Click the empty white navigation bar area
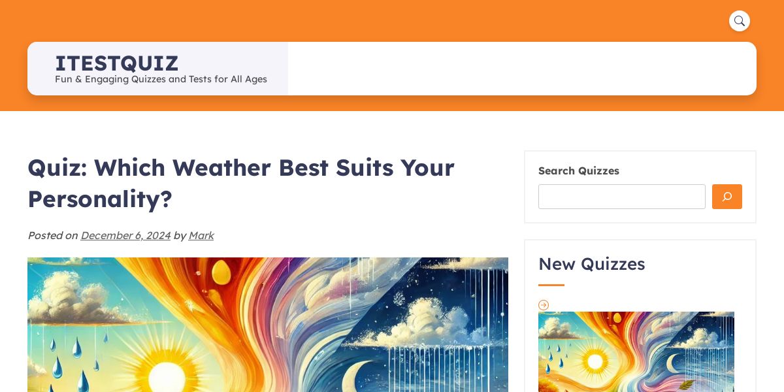Image resolution: width=784 pixels, height=392 pixels. click(x=522, y=69)
